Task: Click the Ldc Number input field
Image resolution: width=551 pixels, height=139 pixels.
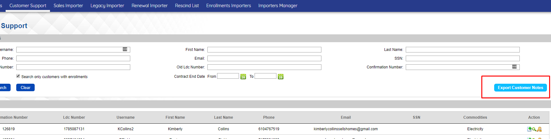Action: click(73, 67)
